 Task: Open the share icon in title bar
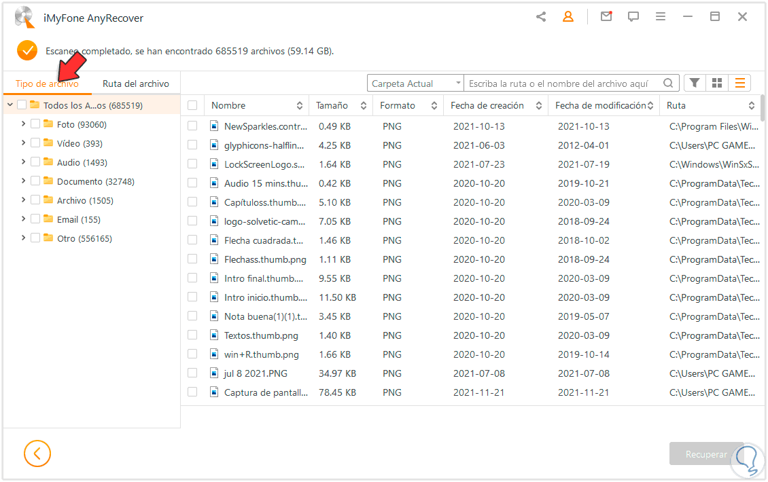click(x=541, y=17)
